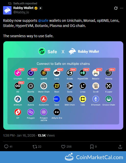The width and height of the screenshot is (126, 163).
Task: Click the Rabby Wallet profile avatar
Action: tap(7, 10)
